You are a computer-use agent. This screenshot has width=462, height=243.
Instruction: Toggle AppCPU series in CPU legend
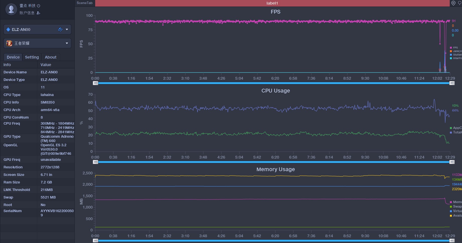456,128
